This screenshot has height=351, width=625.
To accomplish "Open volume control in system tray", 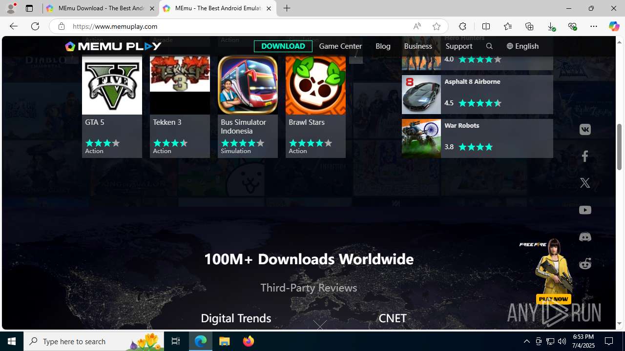I will (562, 341).
